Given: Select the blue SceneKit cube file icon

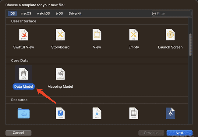Looking at the screenshot, I should [x=170, y=113].
